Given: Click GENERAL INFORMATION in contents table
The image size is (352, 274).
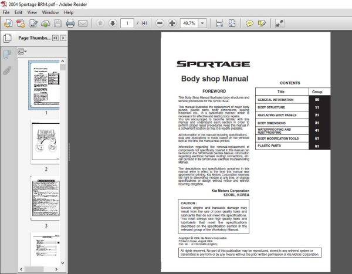Looking at the screenshot, I should pyautogui.click(x=276, y=100).
